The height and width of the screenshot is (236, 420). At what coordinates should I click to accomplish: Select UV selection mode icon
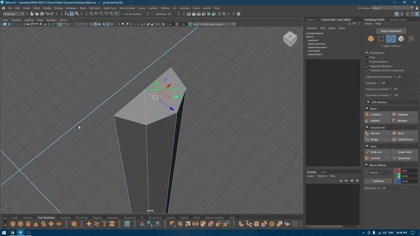click(411, 39)
